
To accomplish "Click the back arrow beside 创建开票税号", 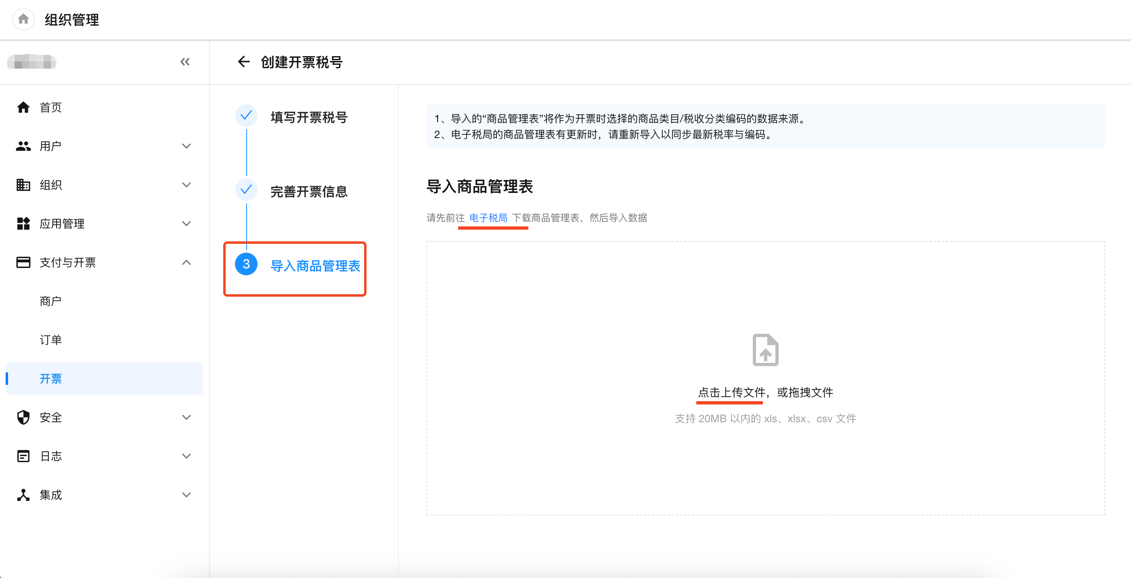I will click(243, 62).
